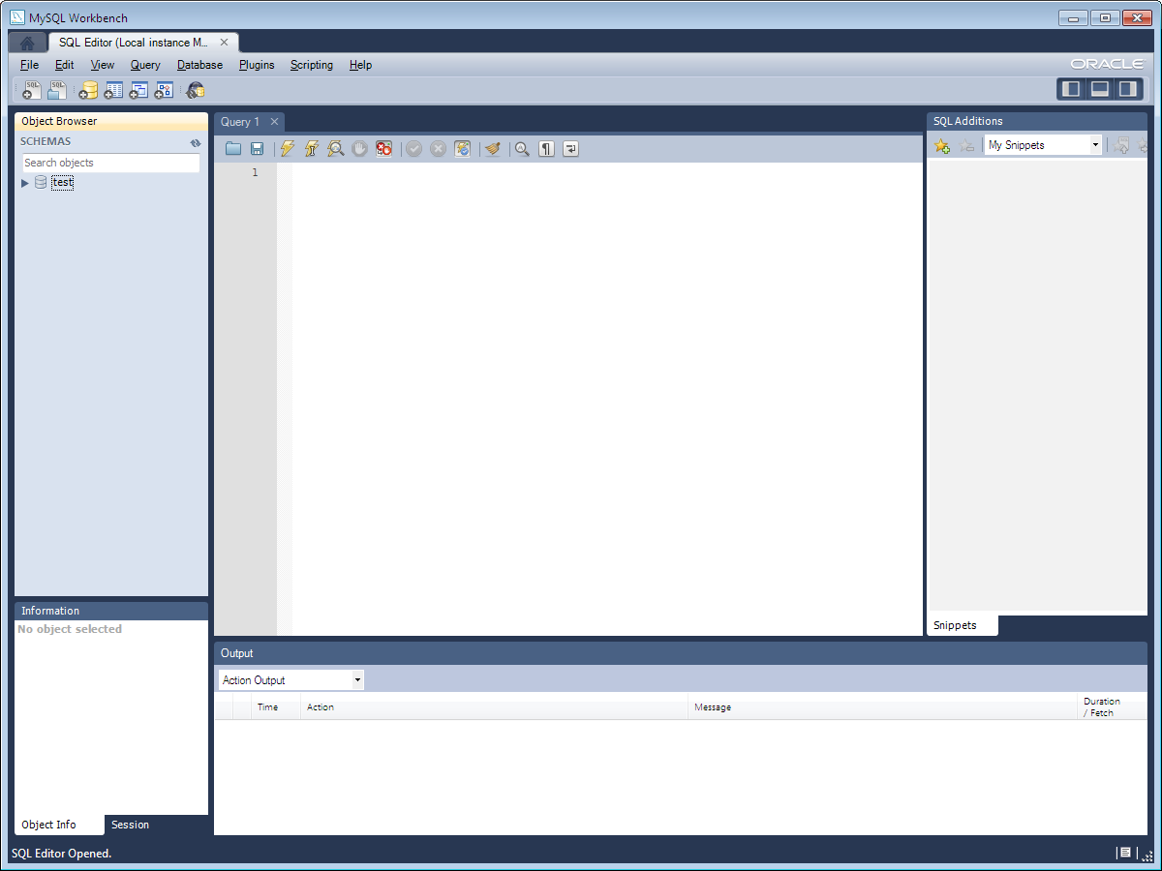Toggle word wrap icon
The height and width of the screenshot is (871, 1162).
pyautogui.click(x=571, y=149)
